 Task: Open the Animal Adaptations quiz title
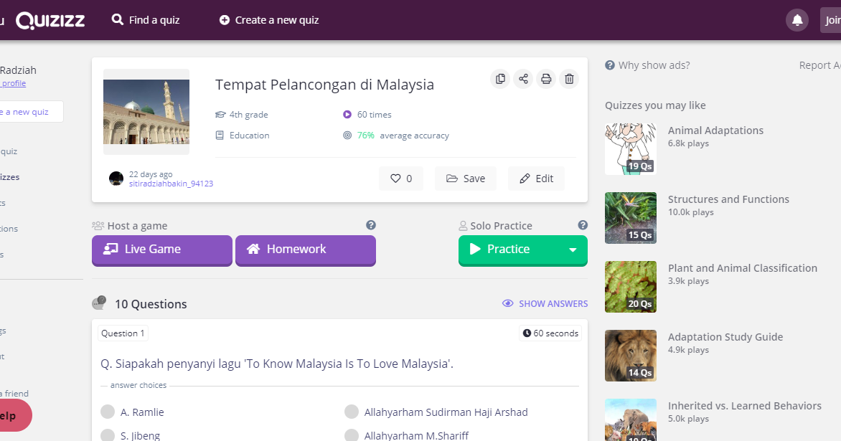(715, 131)
